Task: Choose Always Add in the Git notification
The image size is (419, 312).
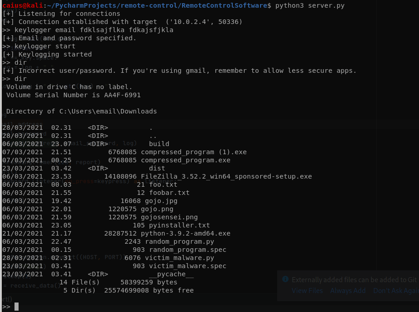Action: click(347, 291)
